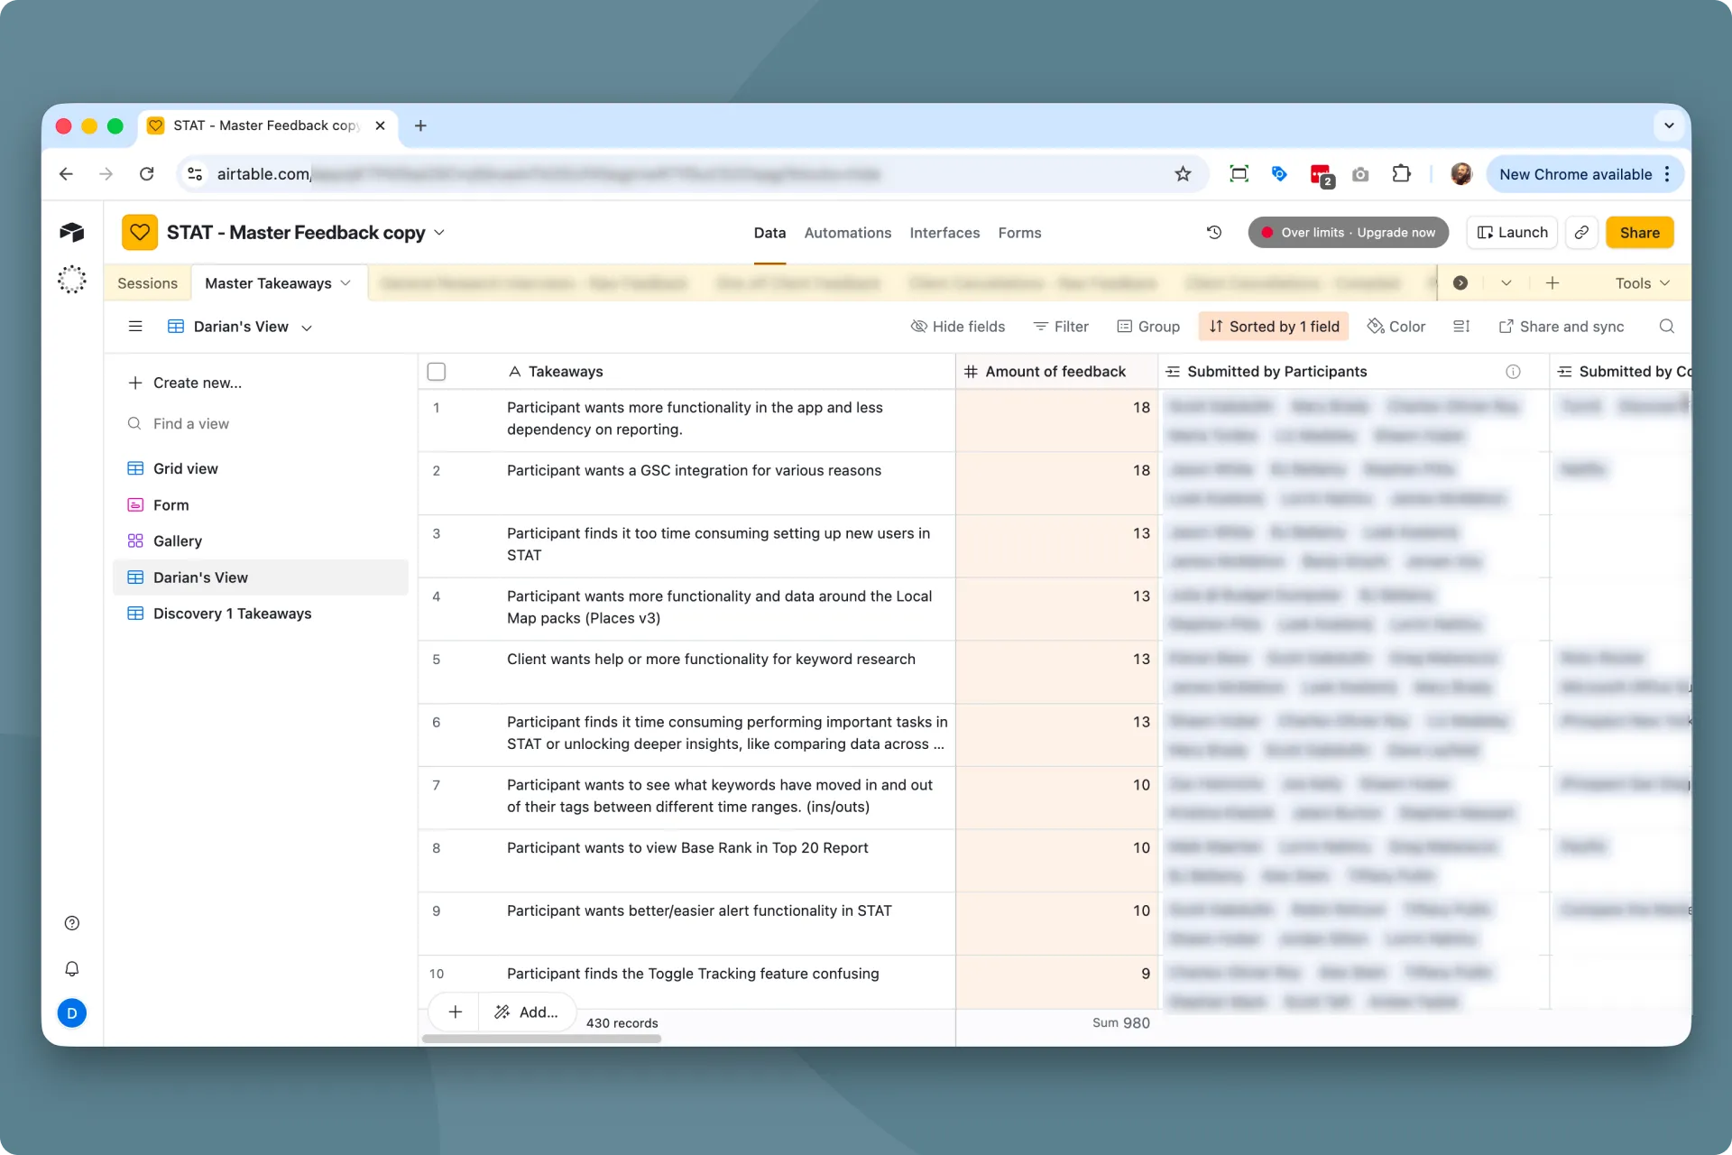Open the Tools dropdown menu
This screenshot has height=1155, width=1732.
coord(1642,283)
